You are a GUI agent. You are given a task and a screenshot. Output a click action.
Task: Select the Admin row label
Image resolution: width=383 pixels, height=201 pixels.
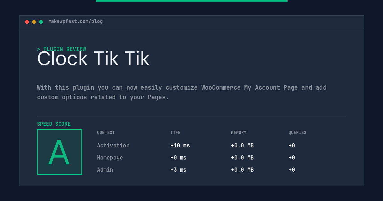[105, 170]
